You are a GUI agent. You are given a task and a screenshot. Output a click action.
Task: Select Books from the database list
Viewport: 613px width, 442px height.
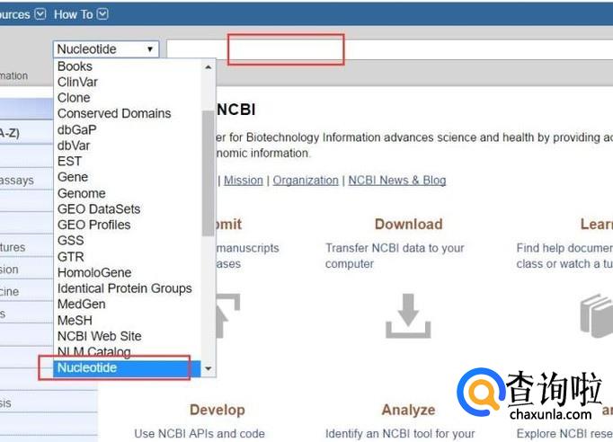(x=127, y=66)
